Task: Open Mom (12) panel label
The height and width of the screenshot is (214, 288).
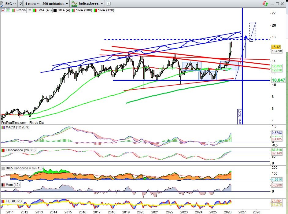Action: (x=13, y=185)
